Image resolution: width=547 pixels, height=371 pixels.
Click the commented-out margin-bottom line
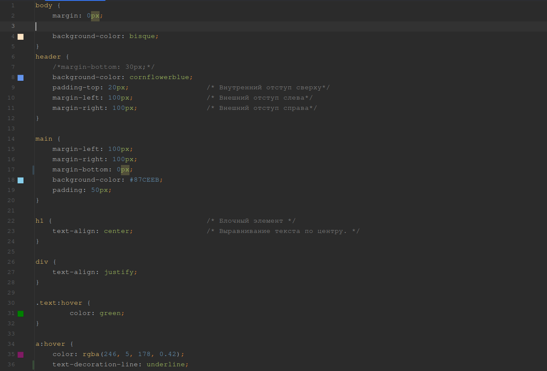pyautogui.click(x=103, y=67)
